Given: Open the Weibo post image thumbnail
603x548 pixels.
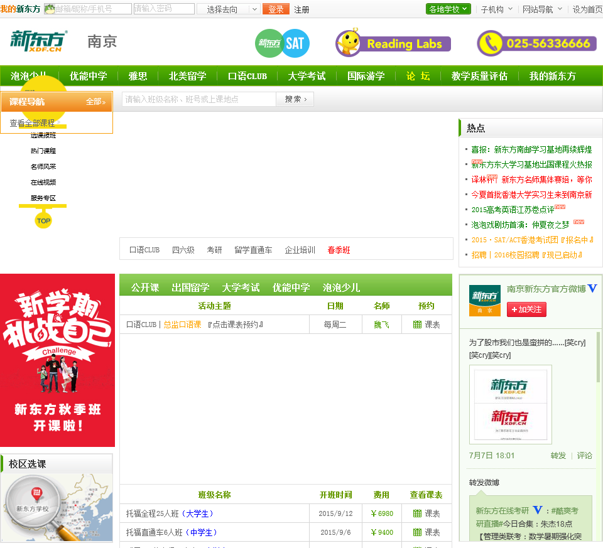Looking at the screenshot, I should pos(510,405).
